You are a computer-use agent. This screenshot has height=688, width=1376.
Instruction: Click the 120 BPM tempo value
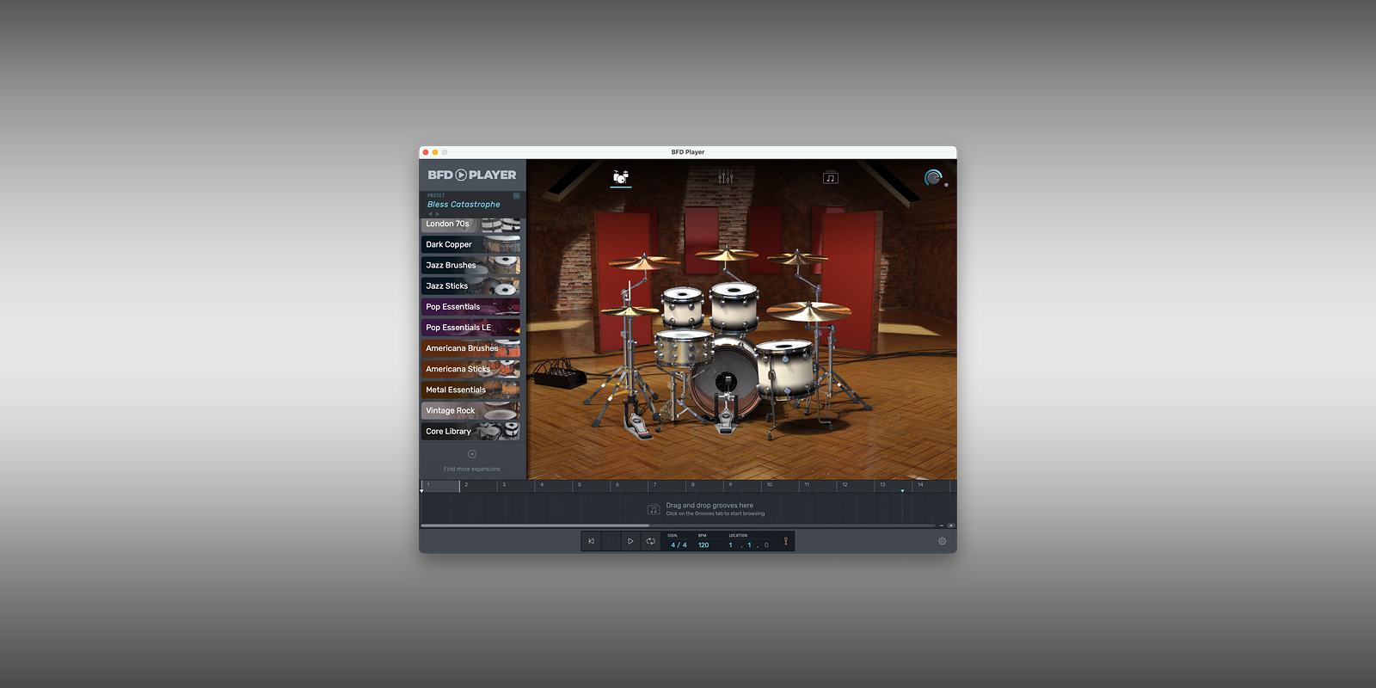[703, 545]
